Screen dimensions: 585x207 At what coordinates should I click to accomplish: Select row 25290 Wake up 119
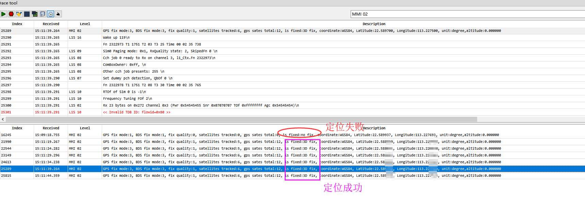point(292,38)
